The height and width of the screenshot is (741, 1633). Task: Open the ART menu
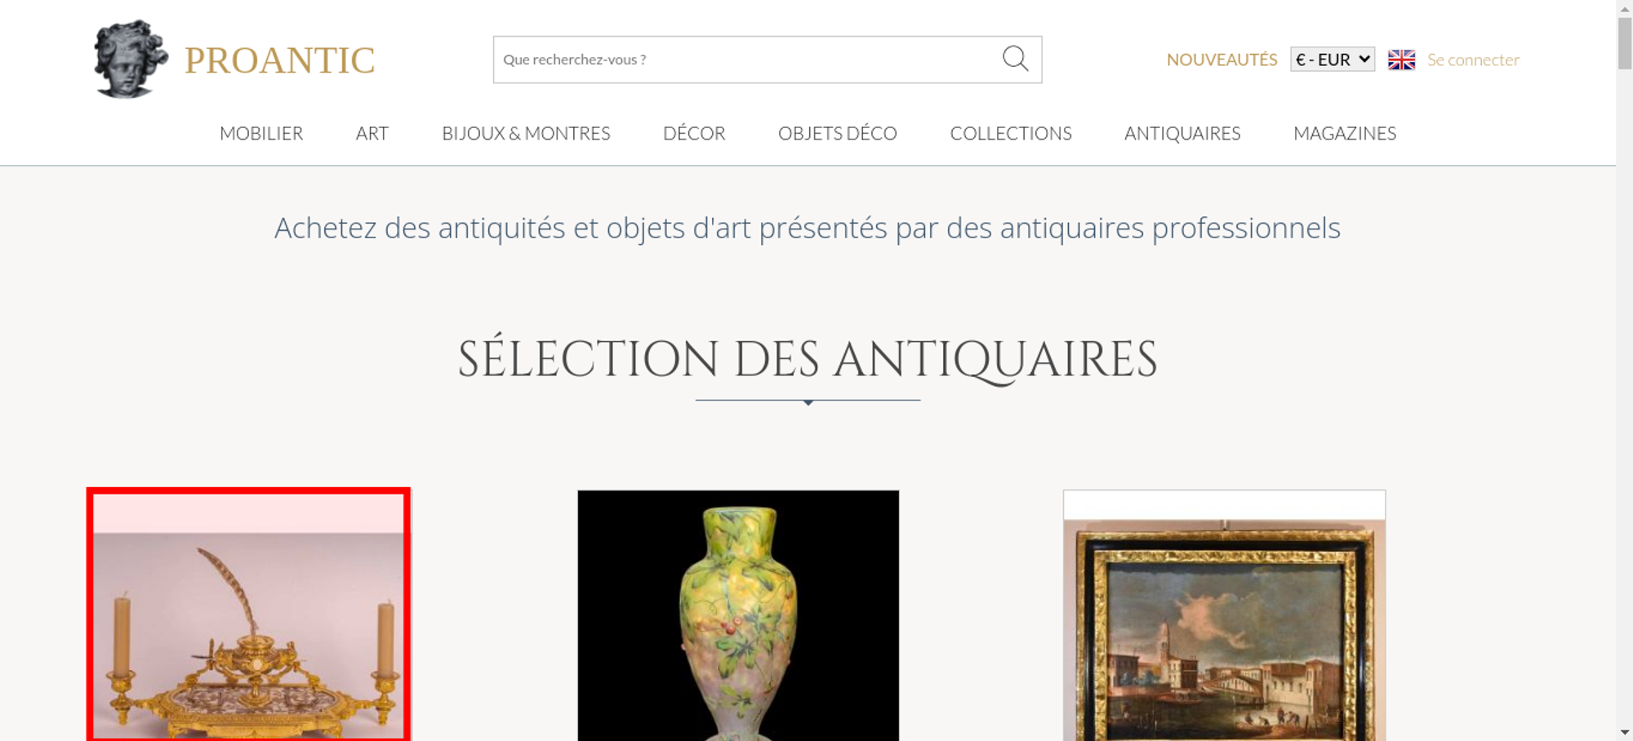[x=372, y=133]
